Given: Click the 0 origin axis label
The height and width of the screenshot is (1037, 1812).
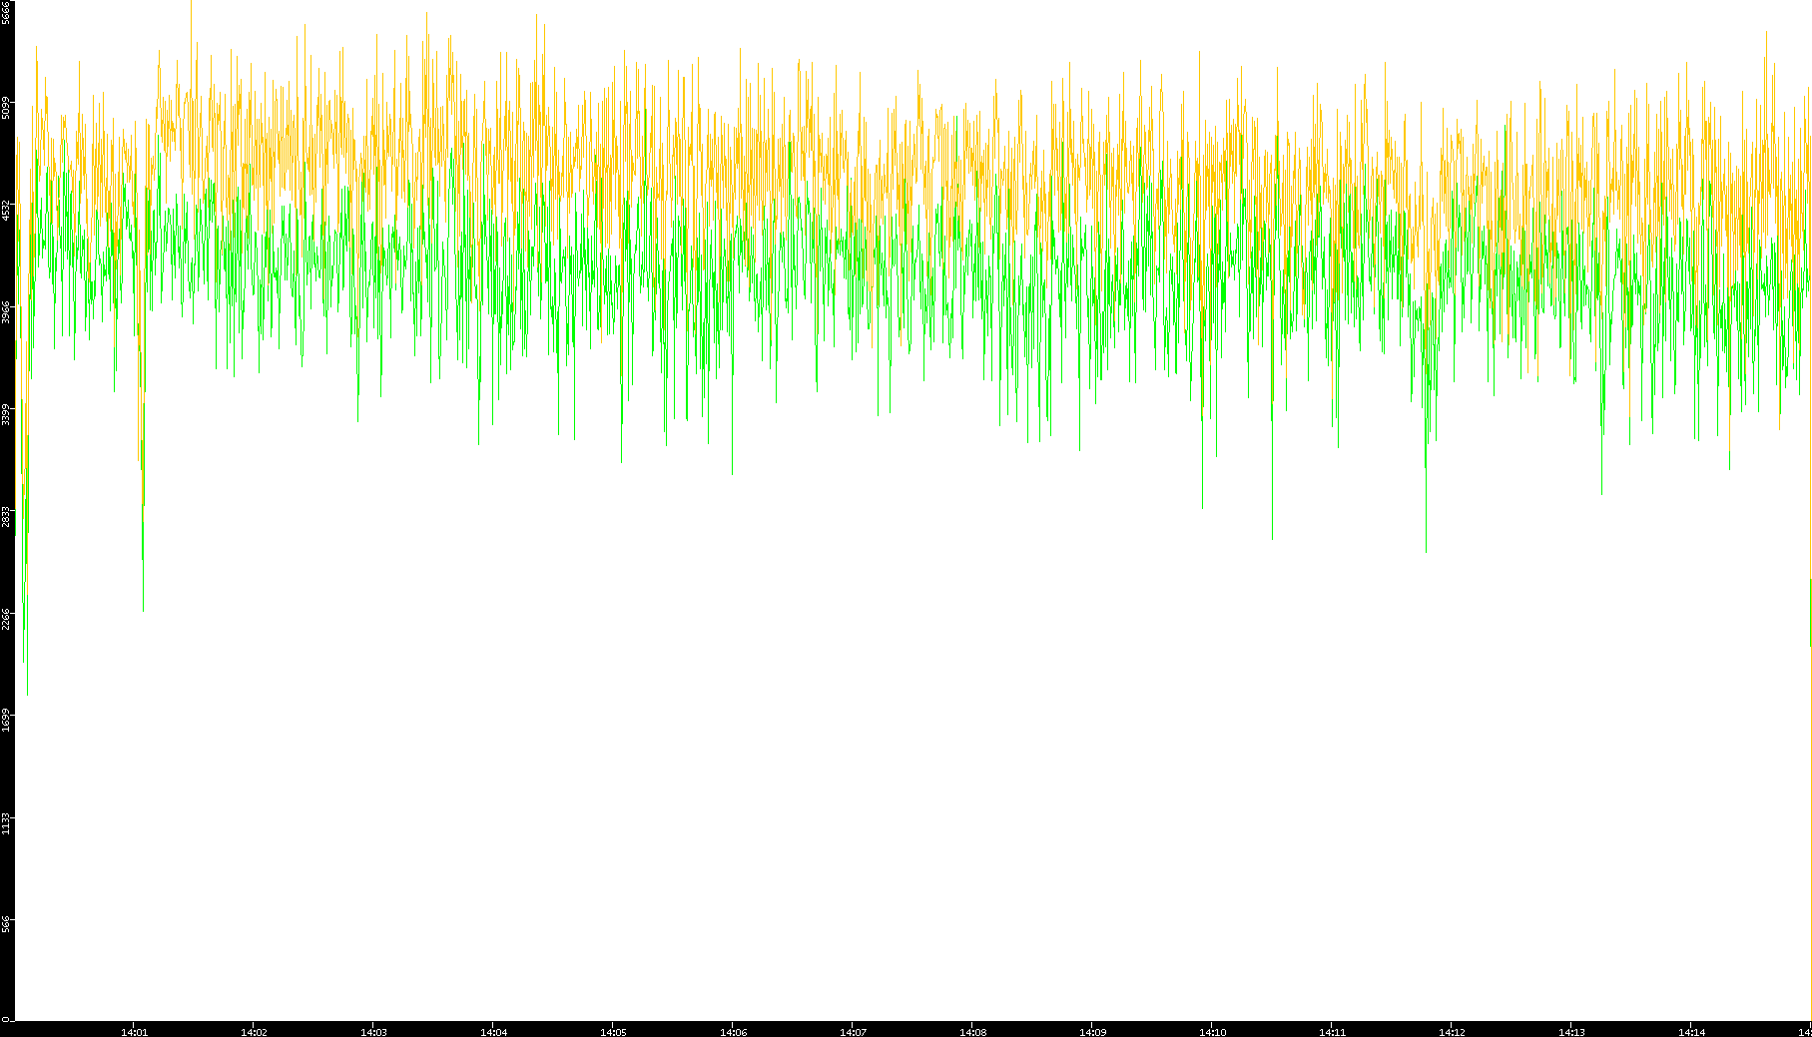Looking at the screenshot, I should (x=5, y=1019).
